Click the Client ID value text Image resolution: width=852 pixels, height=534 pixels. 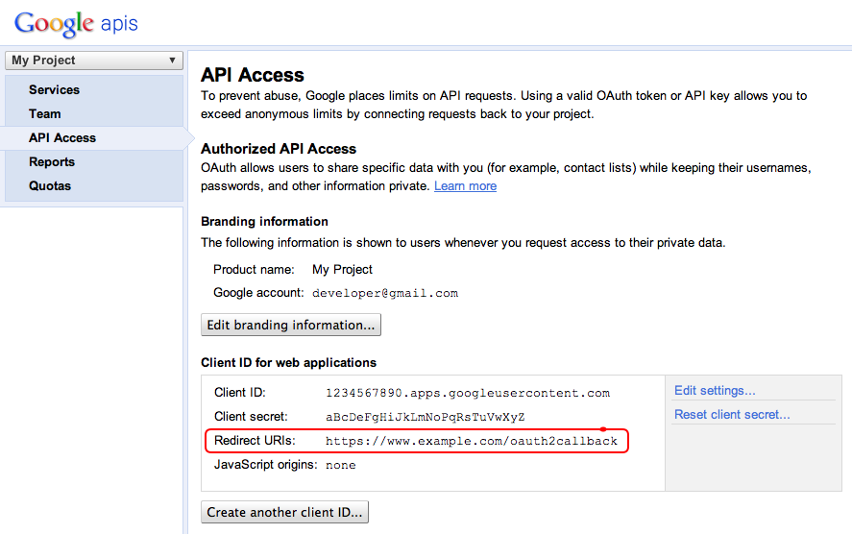[x=468, y=393]
